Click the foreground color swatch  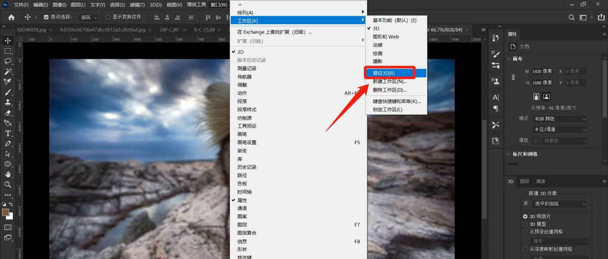pyautogui.click(x=6, y=212)
